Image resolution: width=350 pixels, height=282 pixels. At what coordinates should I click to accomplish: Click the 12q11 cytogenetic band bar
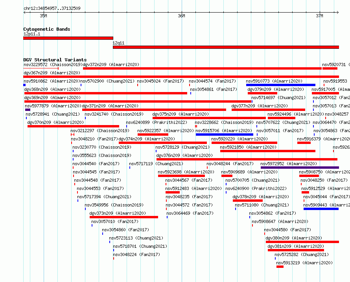pyautogui.click(x=226, y=47)
